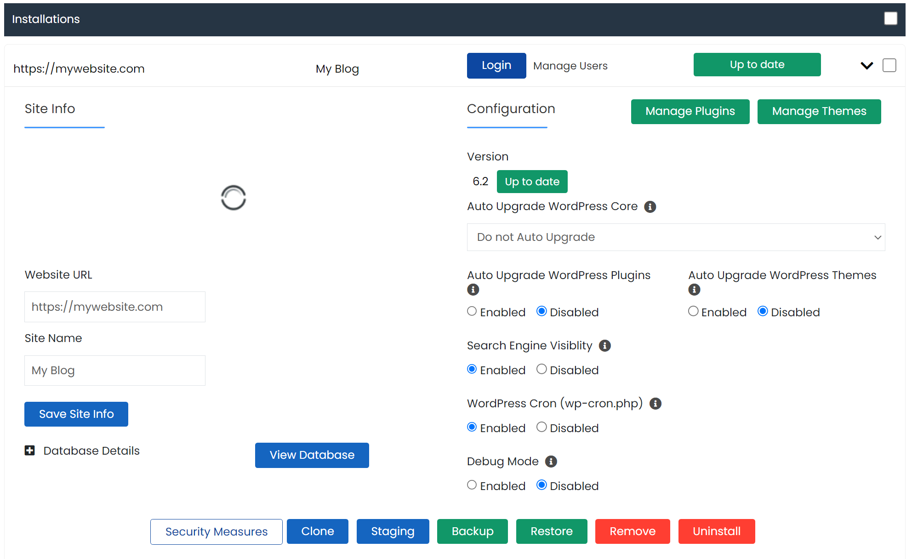Disable Search Engine Visibility setting
This screenshot has height=559, width=912.
tap(541, 370)
